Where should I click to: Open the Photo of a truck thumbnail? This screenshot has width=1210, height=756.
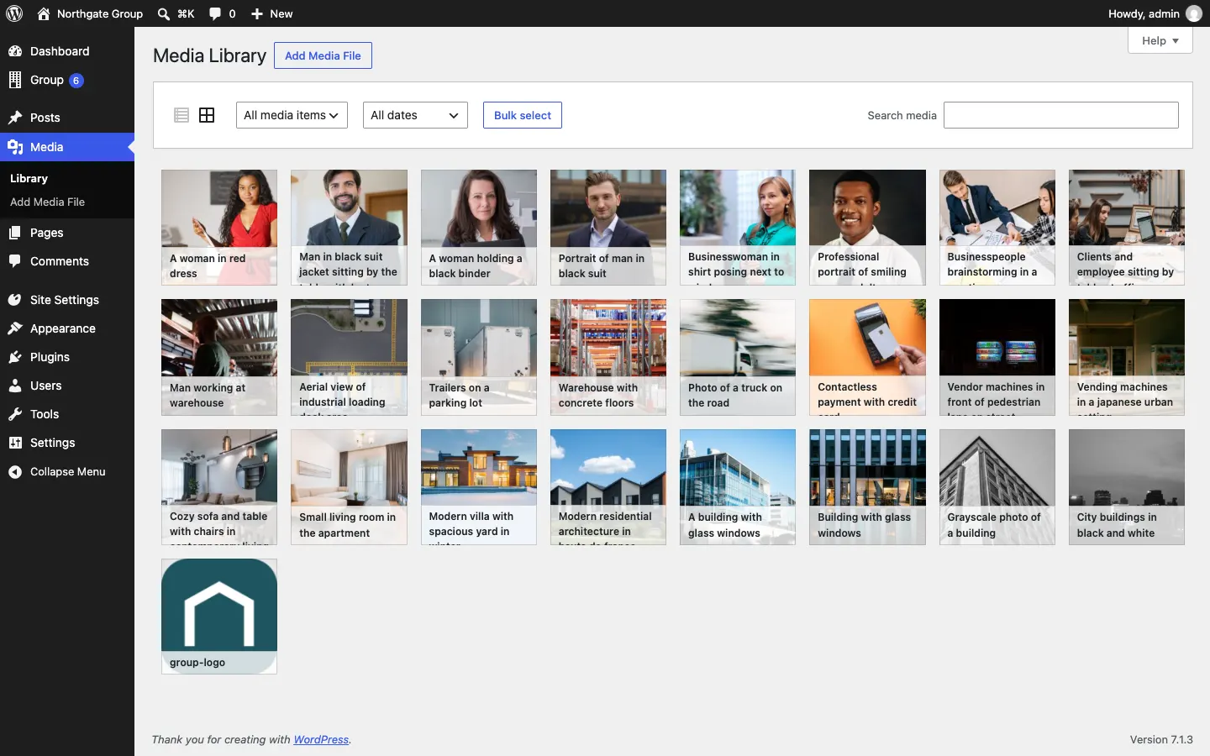[738, 357]
